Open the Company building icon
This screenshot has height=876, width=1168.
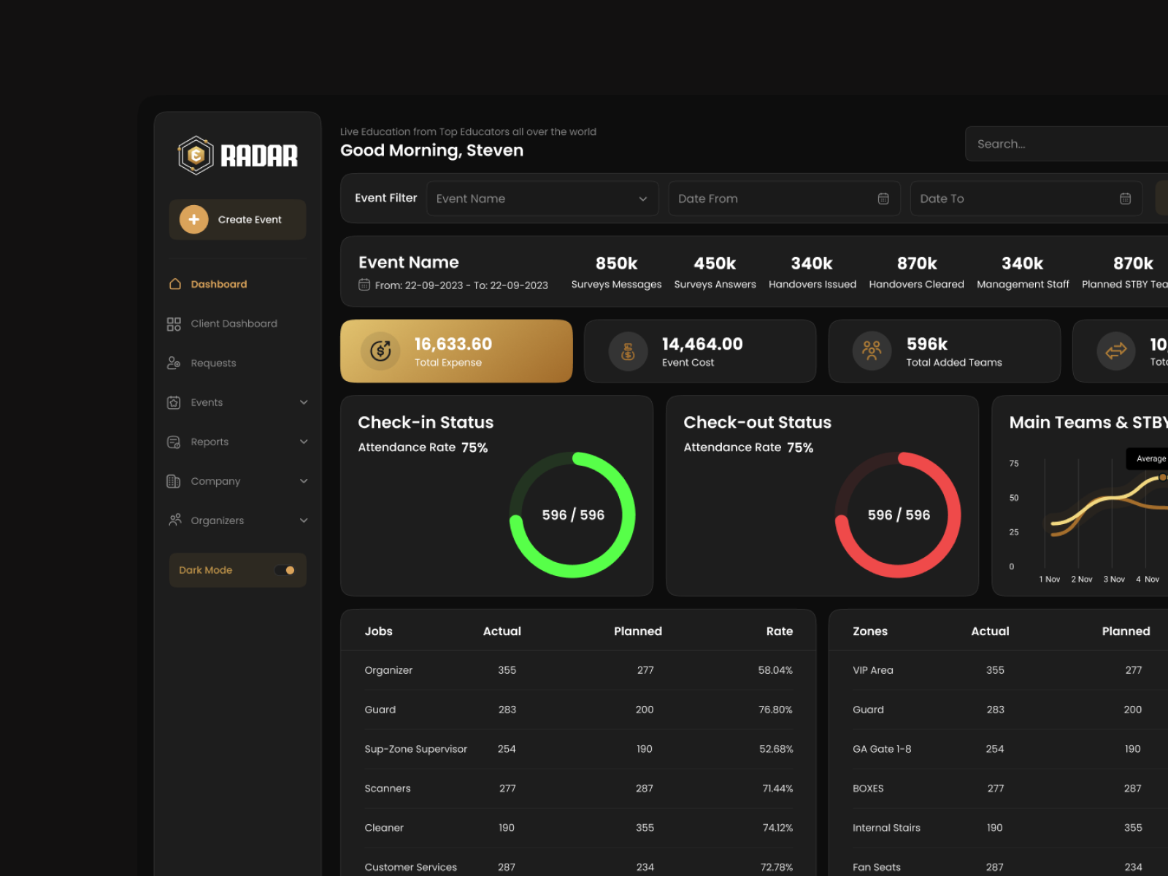pos(174,481)
